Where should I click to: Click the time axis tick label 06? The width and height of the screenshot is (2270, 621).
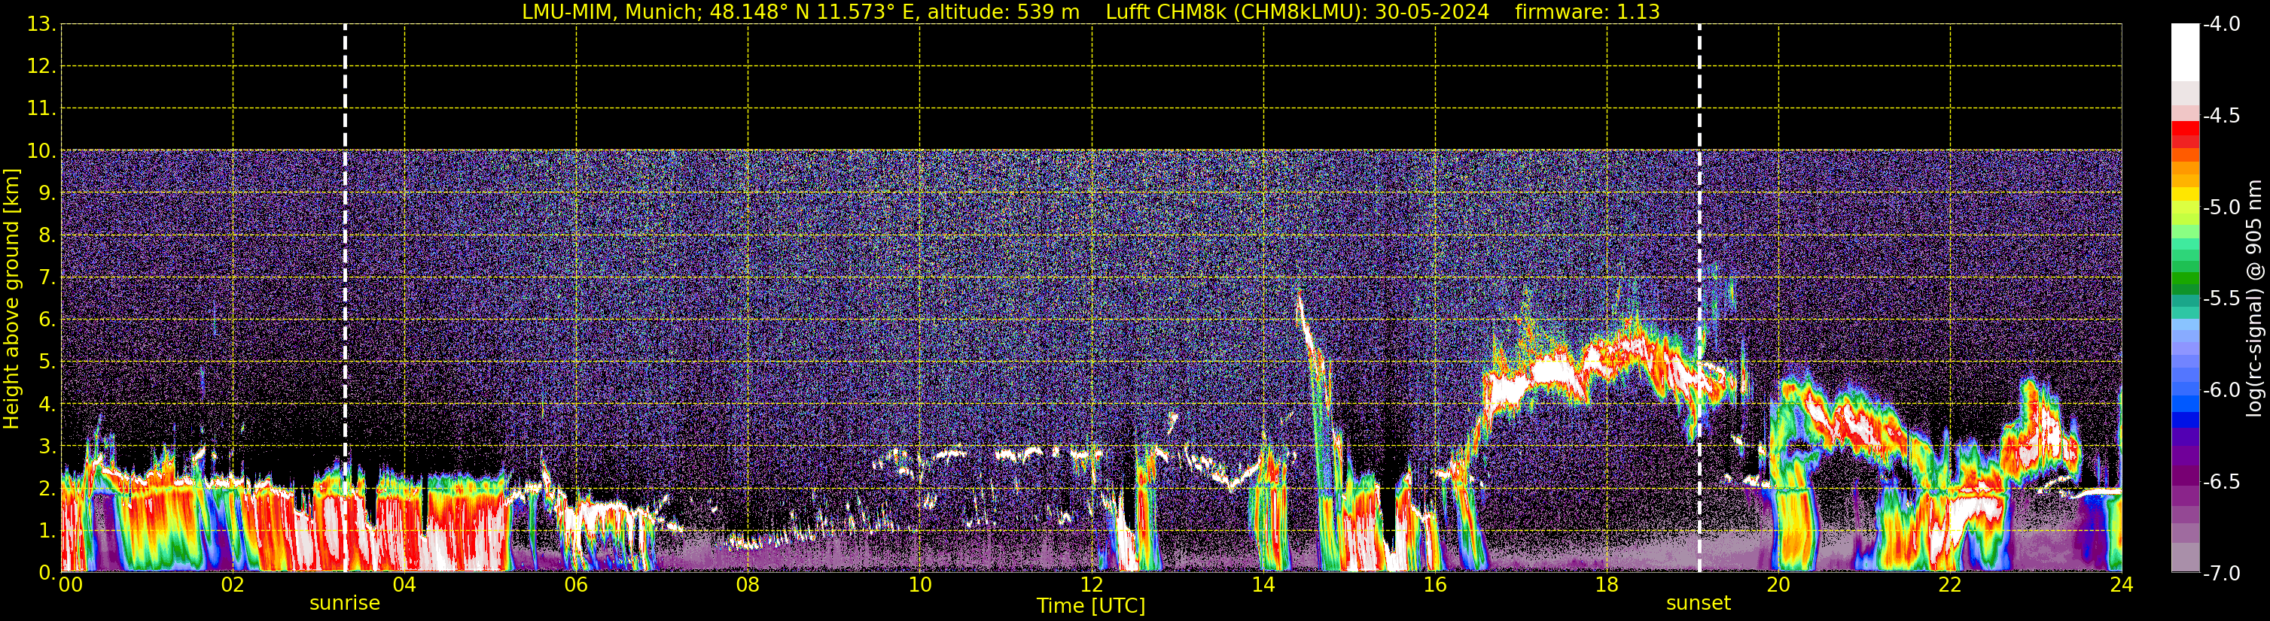pyautogui.click(x=576, y=585)
